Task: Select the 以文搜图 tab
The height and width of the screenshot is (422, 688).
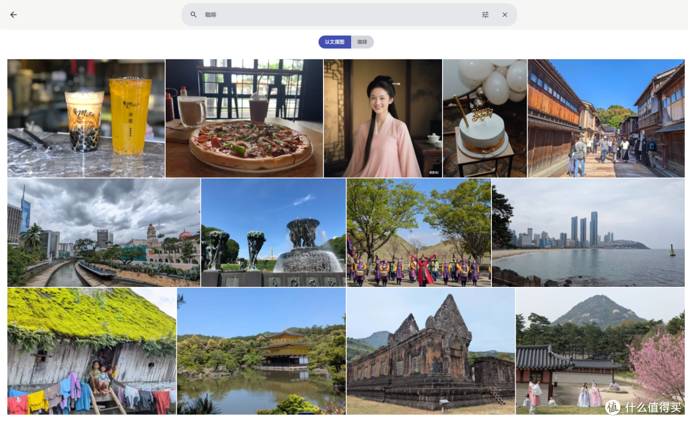Action: pyautogui.click(x=334, y=41)
